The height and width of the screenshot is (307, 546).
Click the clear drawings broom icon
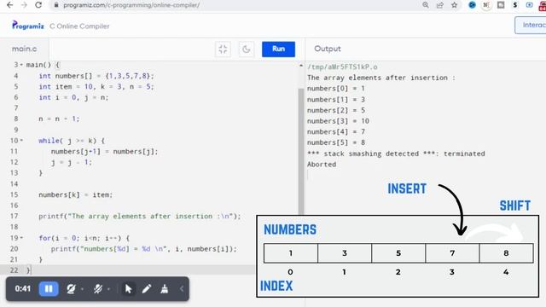pyautogui.click(x=165, y=288)
